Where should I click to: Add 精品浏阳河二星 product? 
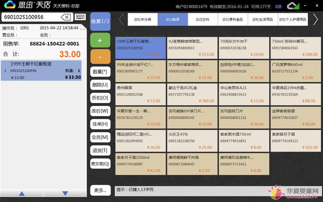coord(141,141)
